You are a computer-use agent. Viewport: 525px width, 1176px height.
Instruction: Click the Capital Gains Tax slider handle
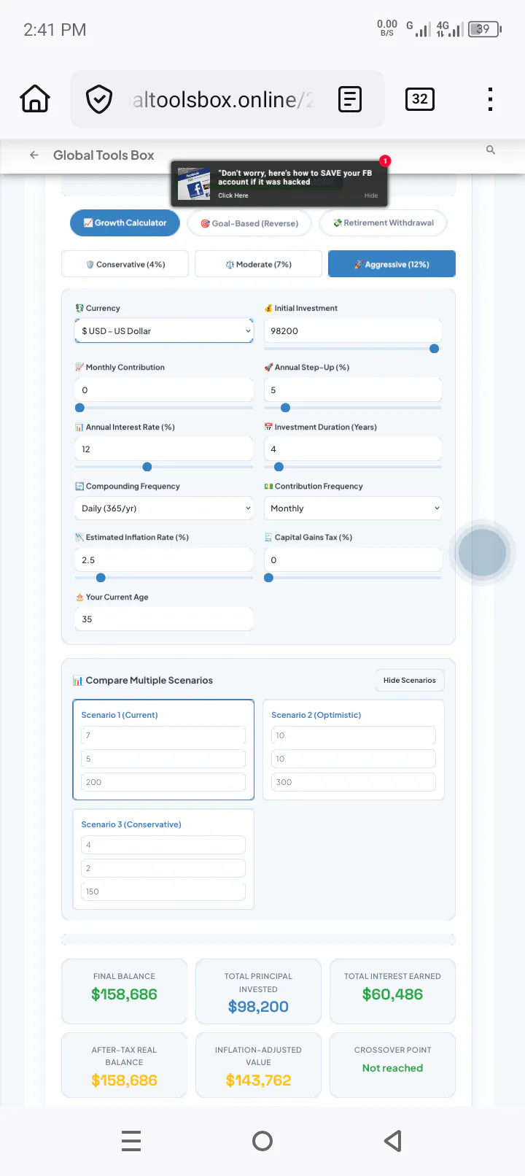(x=269, y=578)
